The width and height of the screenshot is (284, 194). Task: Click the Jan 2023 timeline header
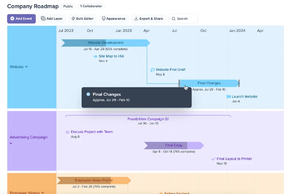pyautogui.click(x=124, y=31)
